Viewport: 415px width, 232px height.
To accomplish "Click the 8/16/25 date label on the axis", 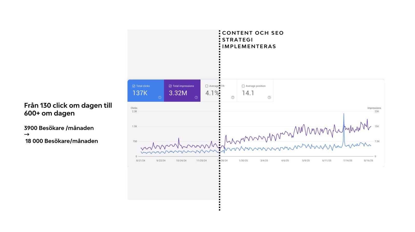I will [369, 161].
